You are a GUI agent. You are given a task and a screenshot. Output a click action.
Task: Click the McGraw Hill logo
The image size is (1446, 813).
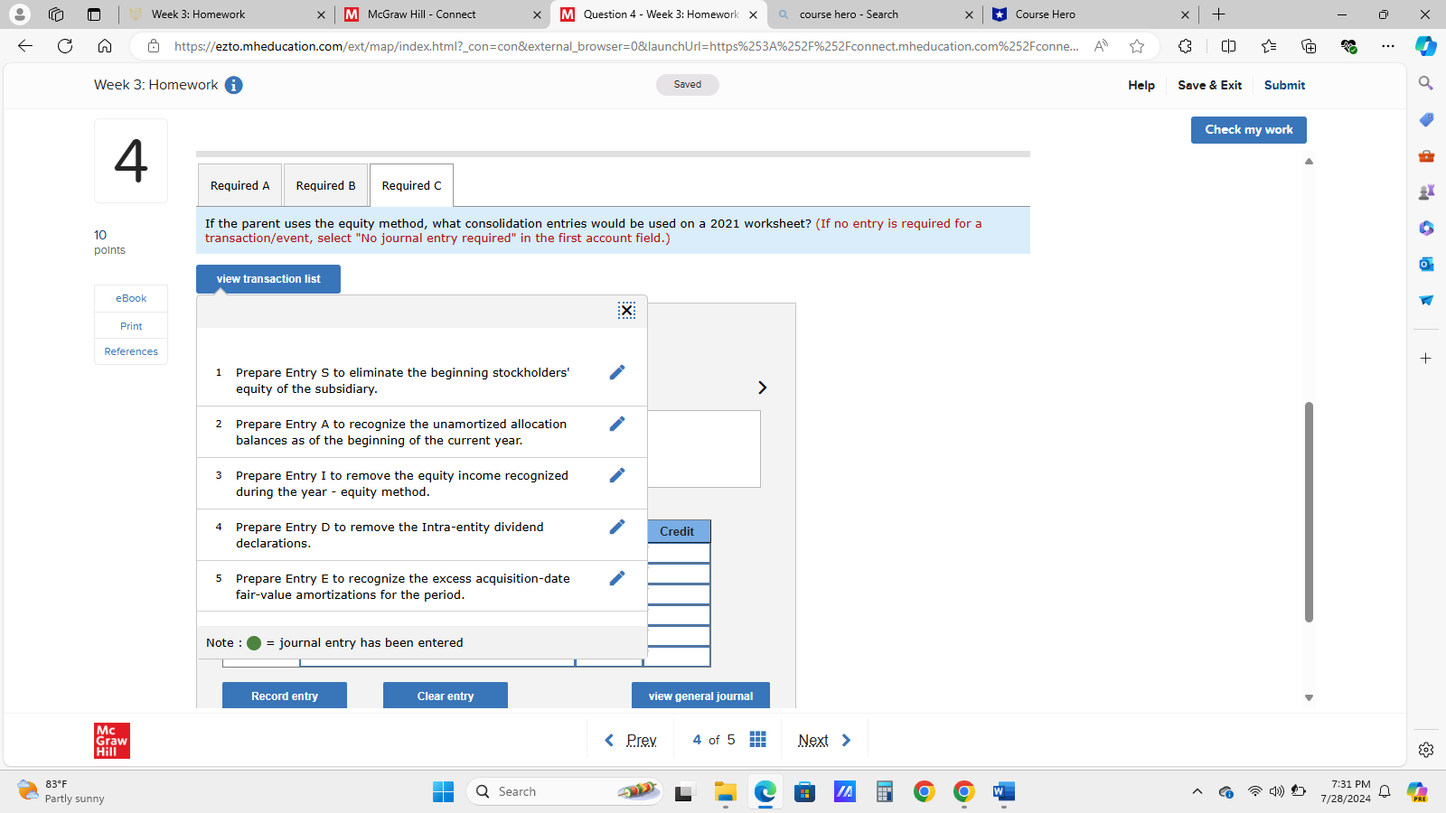coord(112,741)
